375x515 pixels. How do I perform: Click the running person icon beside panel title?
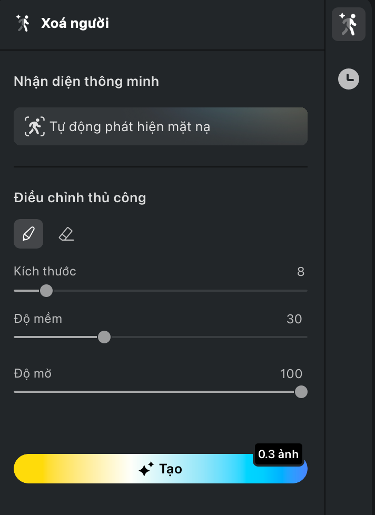23,24
